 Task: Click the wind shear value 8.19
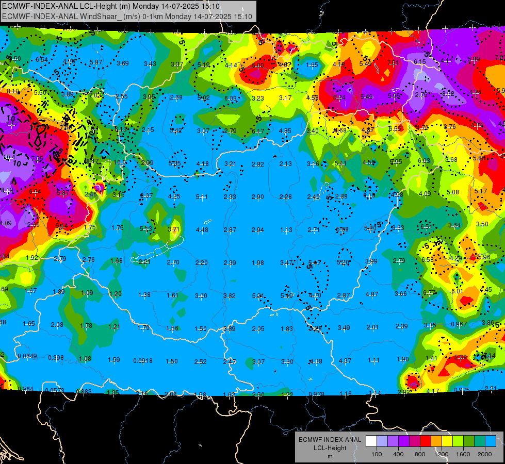[x=7, y=190]
